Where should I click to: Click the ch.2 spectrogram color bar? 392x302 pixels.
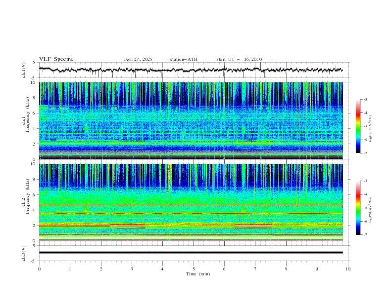click(358, 208)
